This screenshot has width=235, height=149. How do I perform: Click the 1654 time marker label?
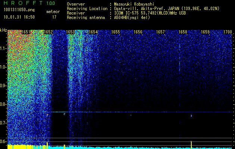pos(93,32)
